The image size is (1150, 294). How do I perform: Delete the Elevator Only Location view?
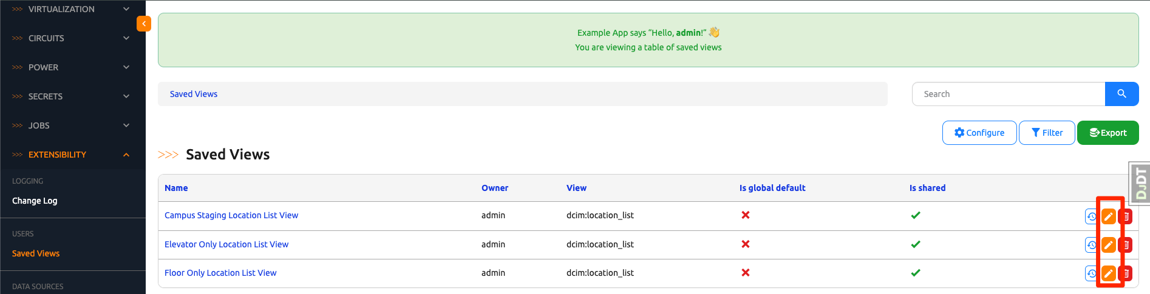point(1126,245)
